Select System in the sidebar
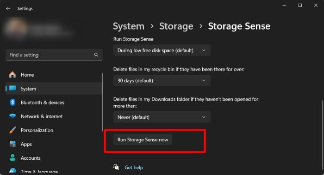This screenshot has height=175, width=324. coord(54,89)
